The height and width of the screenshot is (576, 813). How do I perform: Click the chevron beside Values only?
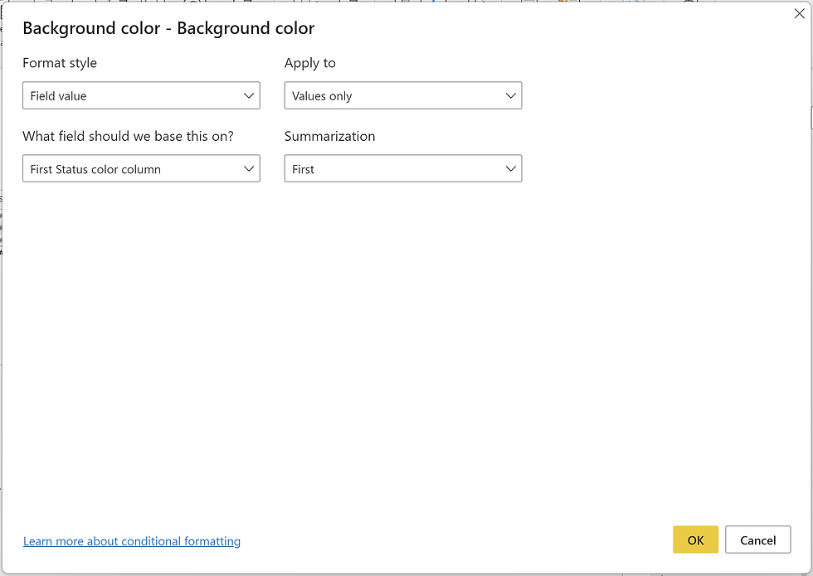coord(511,96)
